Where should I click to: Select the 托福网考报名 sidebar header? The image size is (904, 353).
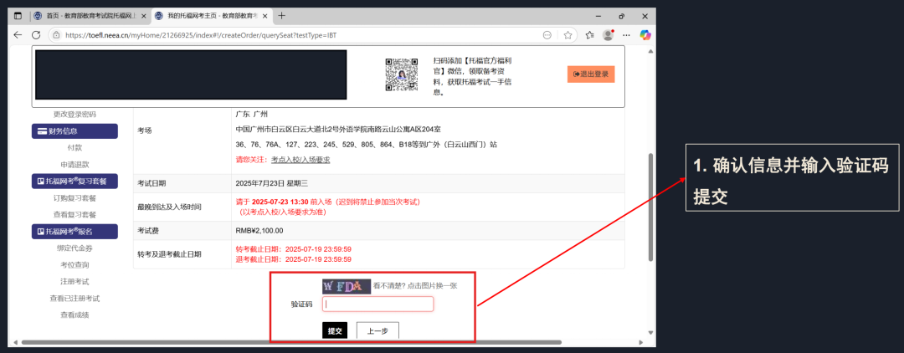75,232
